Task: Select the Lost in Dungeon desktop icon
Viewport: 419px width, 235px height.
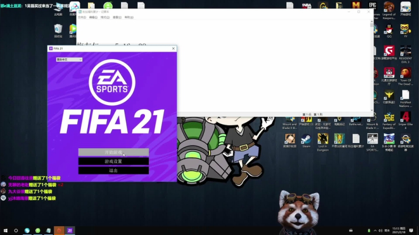Action: point(322,143)
